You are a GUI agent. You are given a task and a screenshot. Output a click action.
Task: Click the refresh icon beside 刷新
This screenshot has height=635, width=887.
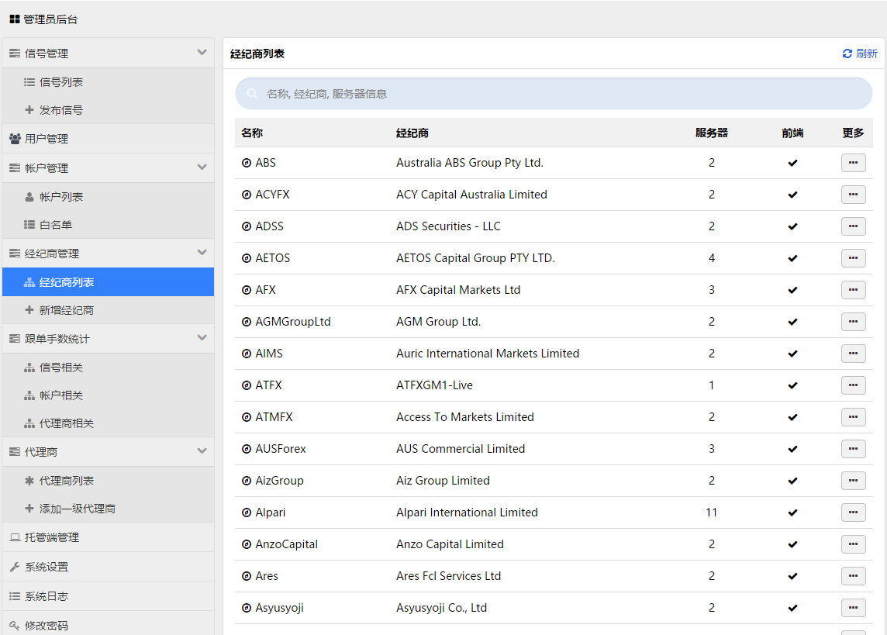[x=847, y=53]
